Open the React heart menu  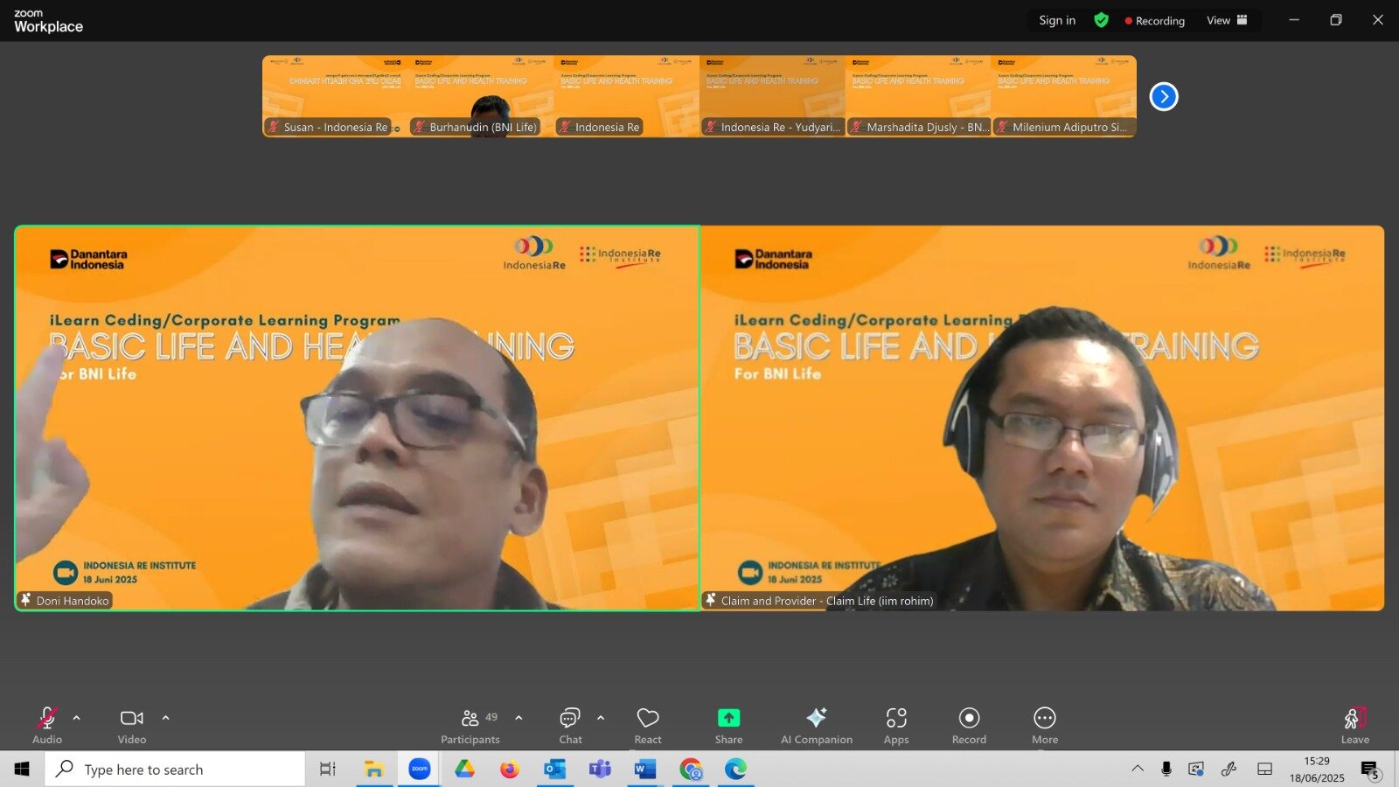coord(648,726)
